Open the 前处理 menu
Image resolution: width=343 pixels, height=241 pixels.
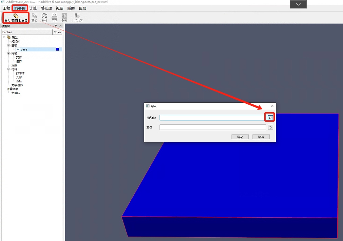[20, 8]
